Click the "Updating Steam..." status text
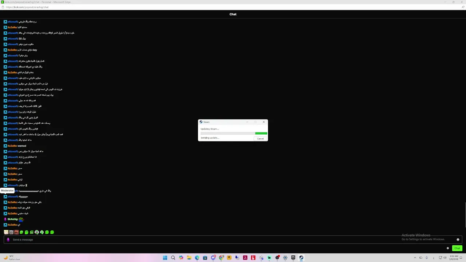Viewport: 466px width, 262px height. tap(210, 129)
